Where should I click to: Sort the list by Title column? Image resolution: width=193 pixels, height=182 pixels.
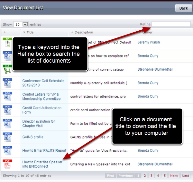pos(30,32)
